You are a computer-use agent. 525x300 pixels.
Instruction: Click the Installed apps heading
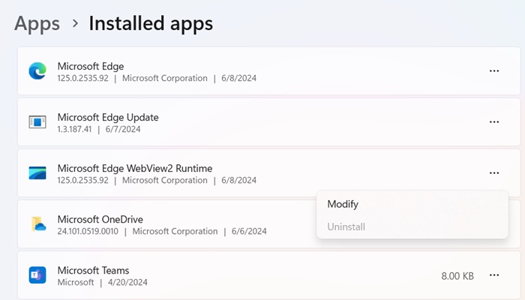pos(151,23)
